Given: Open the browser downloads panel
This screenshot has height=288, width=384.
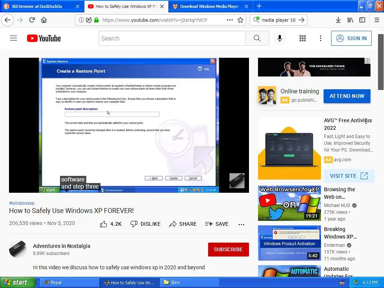Looking at the screenshot, I should click(338, 20).
